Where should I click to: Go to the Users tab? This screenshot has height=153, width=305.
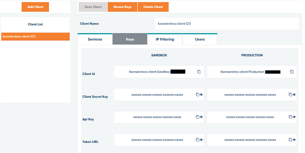pyautogui.click(x=200, y=39)
